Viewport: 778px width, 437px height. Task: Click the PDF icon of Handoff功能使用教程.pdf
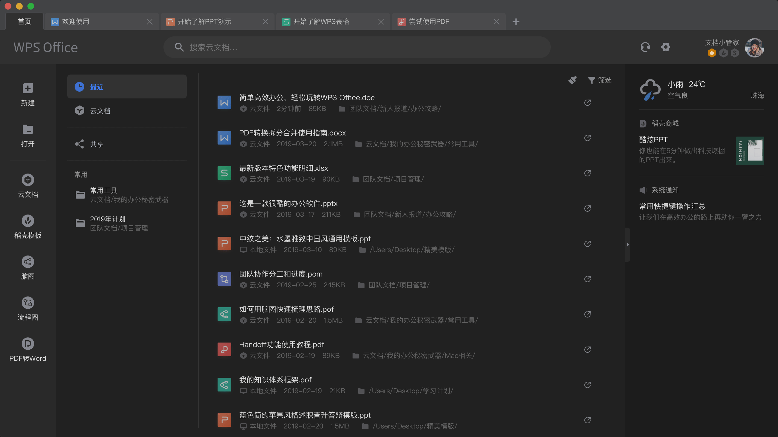coord(224,349)
